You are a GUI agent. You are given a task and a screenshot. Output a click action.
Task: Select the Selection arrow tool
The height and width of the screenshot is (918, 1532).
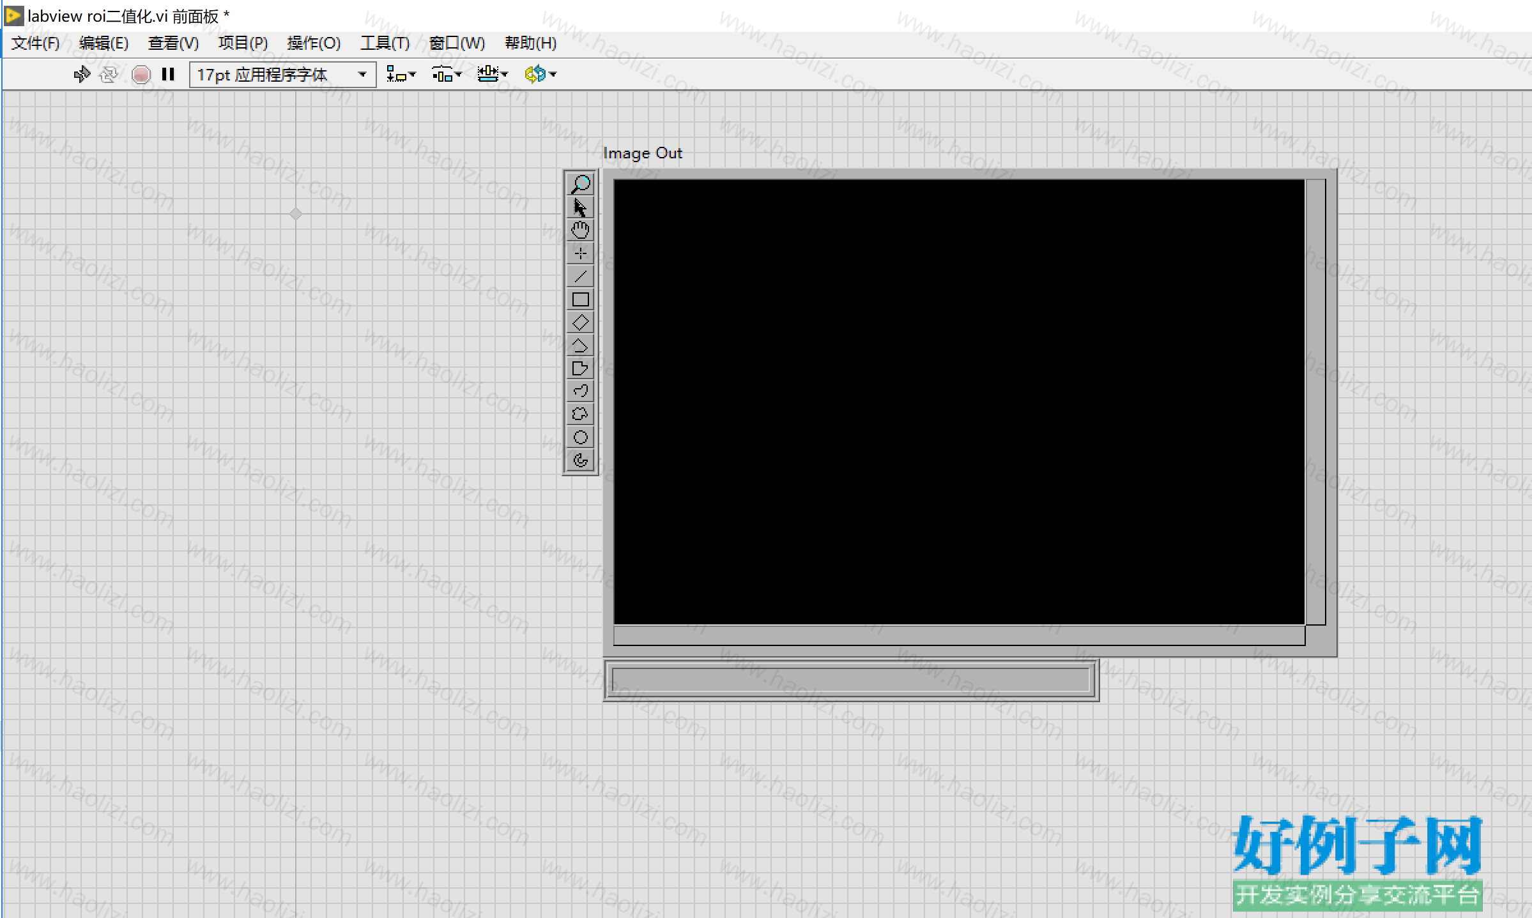coord(580,207)
